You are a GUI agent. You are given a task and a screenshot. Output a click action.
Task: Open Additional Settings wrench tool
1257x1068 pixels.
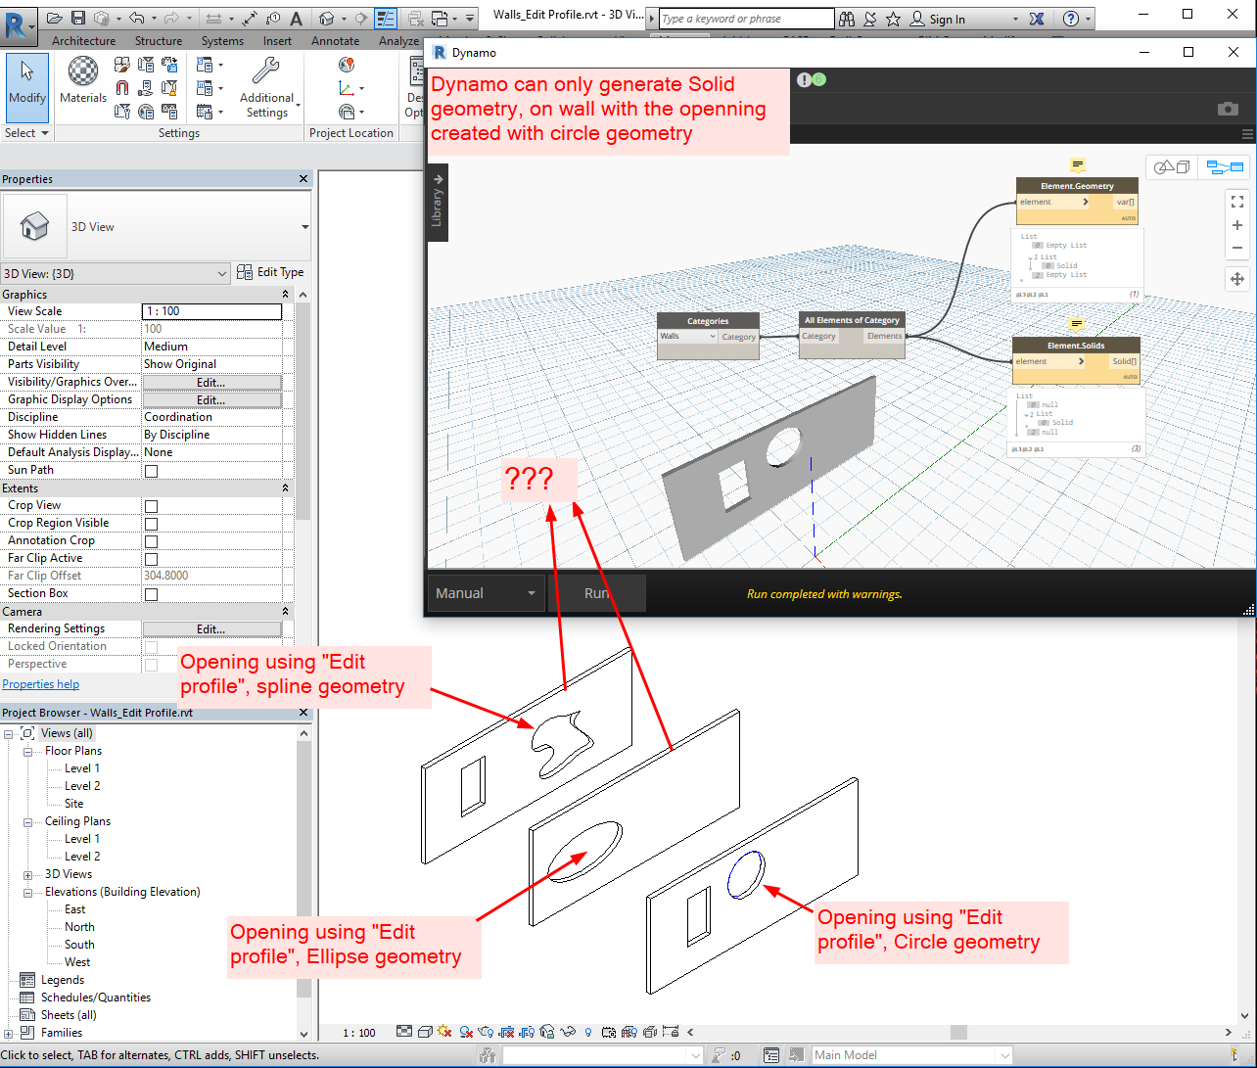[266, 86]
